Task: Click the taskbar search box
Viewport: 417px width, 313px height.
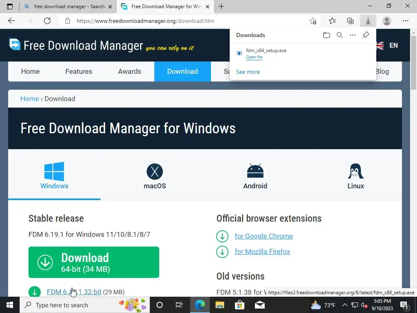Action: click(85, 305)
